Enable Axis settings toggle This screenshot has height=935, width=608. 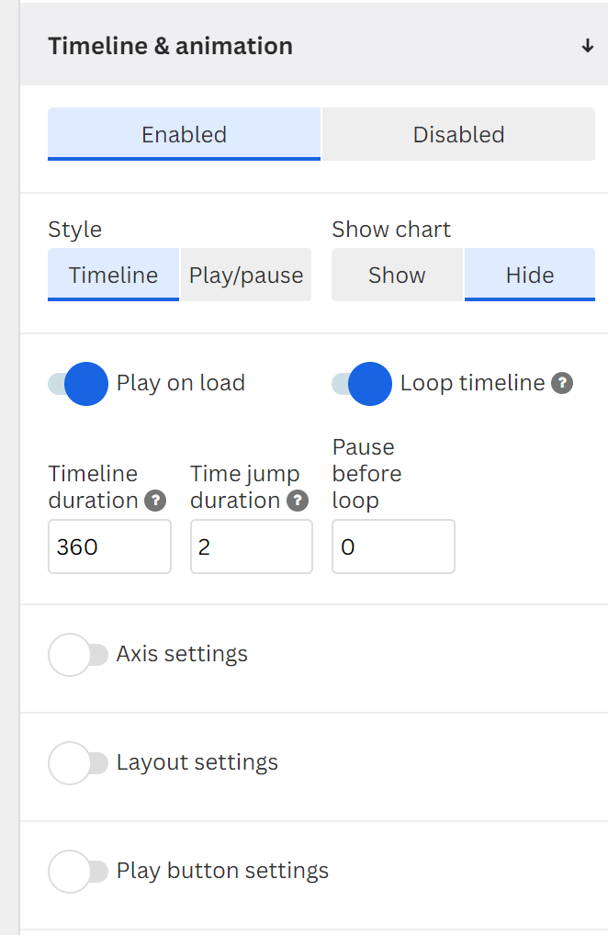point(78,655)
